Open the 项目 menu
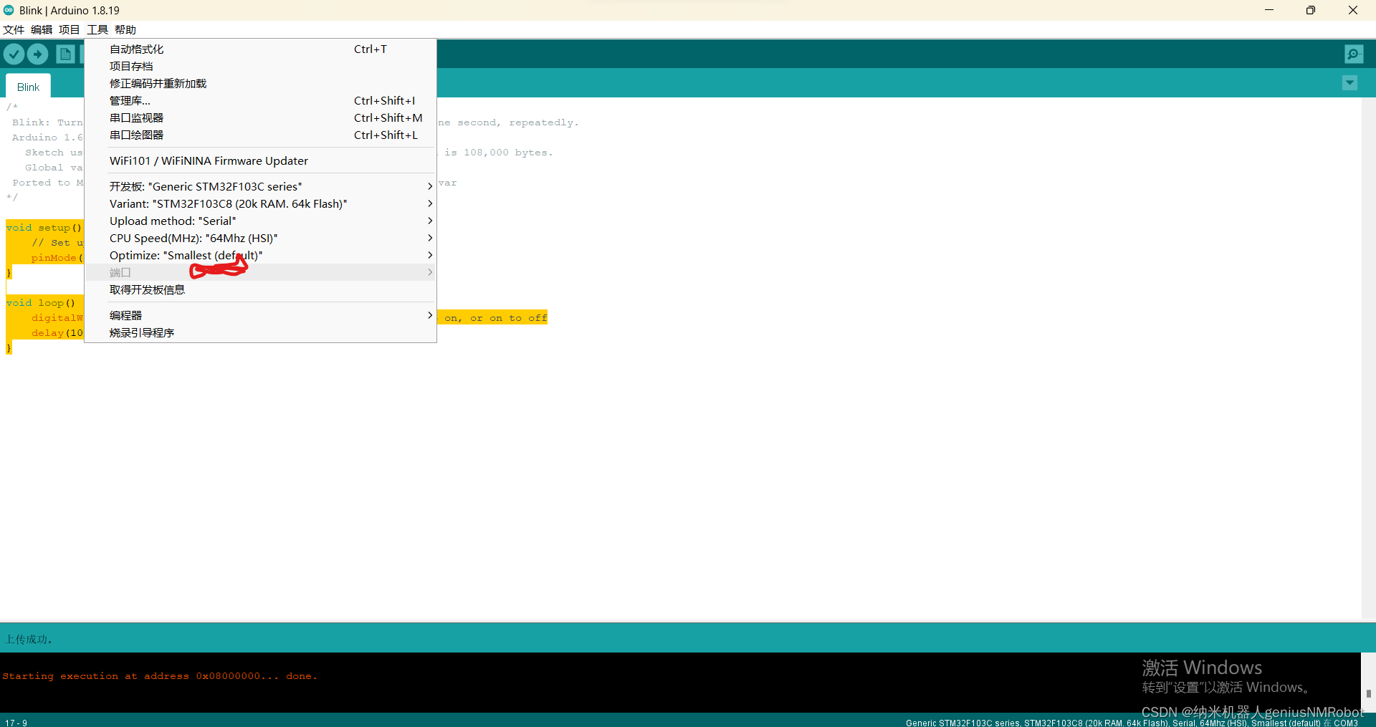 (70, 29)
